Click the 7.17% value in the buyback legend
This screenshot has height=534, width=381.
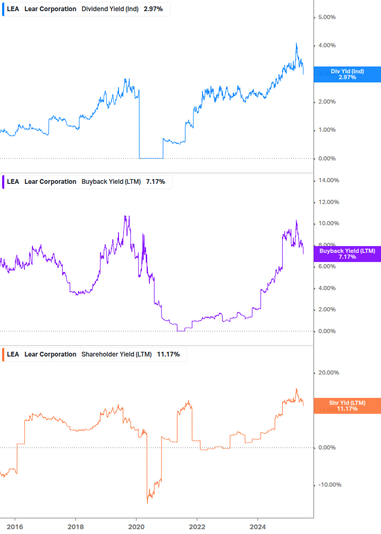point(156,182)
